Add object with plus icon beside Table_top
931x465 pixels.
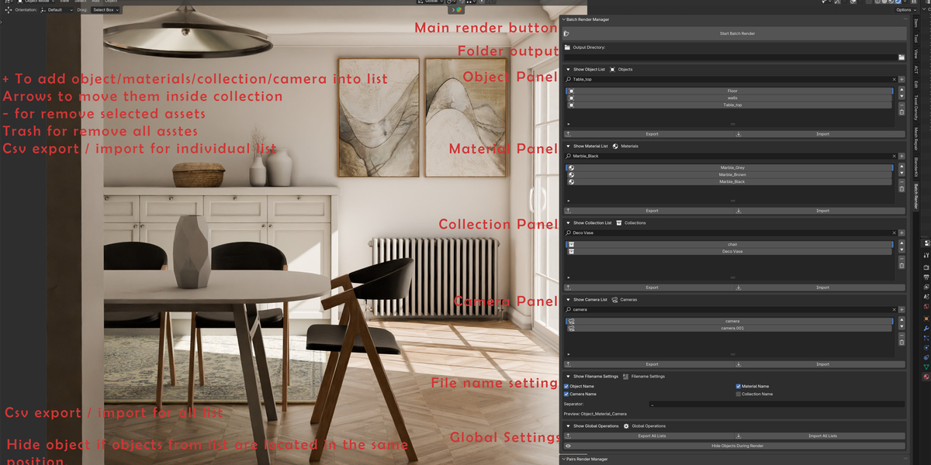tap(902, 80)
